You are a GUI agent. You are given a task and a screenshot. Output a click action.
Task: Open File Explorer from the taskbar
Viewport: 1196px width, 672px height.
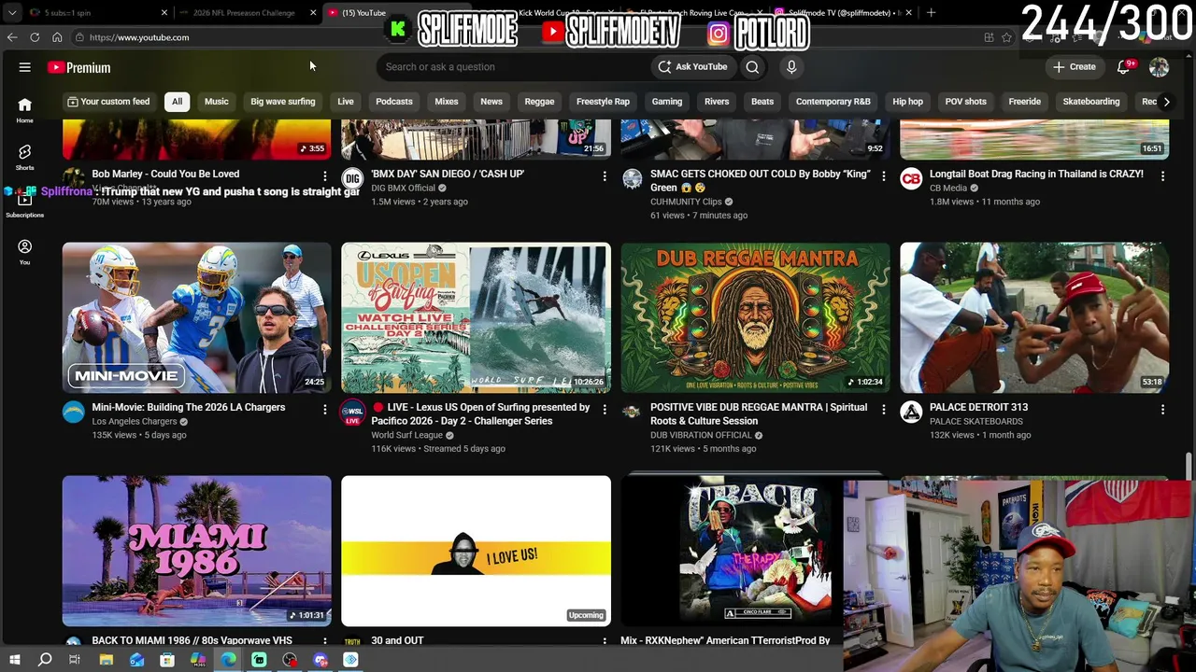click(x=107, y=660)
